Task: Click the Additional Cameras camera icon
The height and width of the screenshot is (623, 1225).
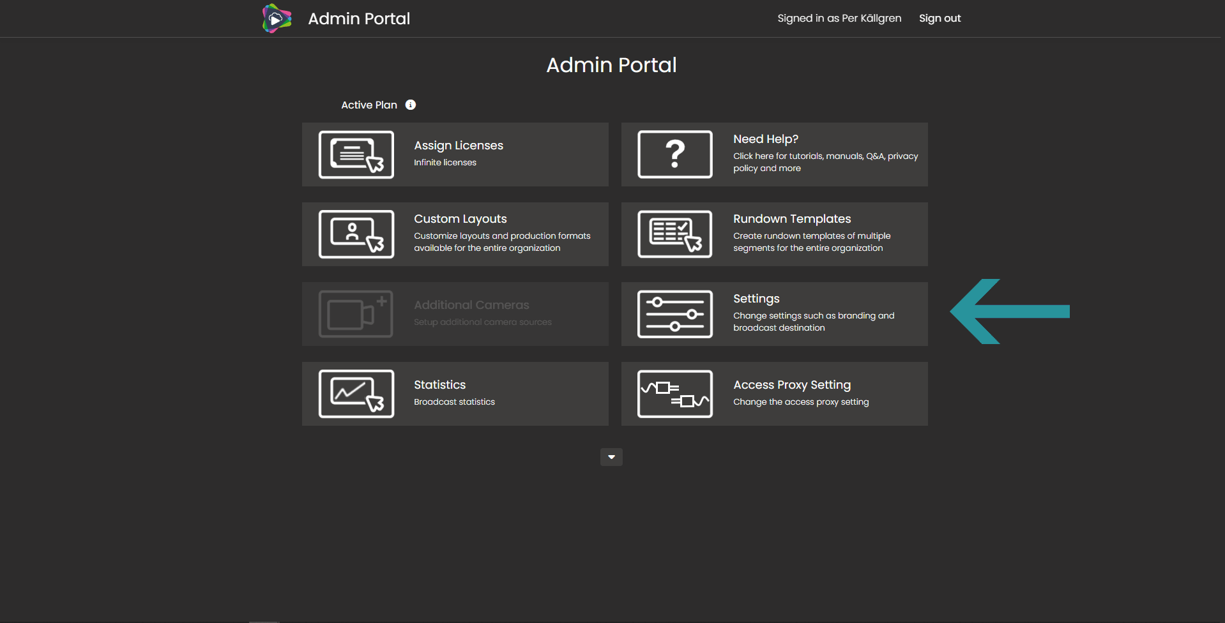Action: [356, 314]
